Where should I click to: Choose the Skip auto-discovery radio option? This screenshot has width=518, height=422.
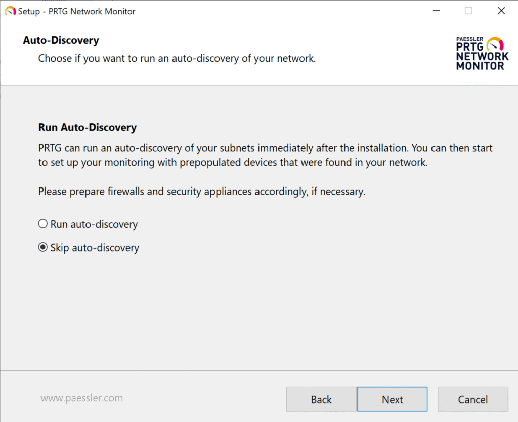click(43, 248)
